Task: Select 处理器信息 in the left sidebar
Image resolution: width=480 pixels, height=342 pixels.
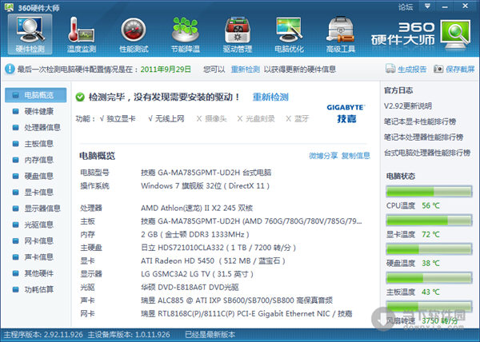Action: (42, 127)
